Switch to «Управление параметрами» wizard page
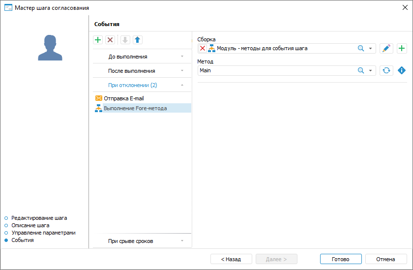Viewport: 413px width, 270px height. pyautogui.click(x=43, y=233)
